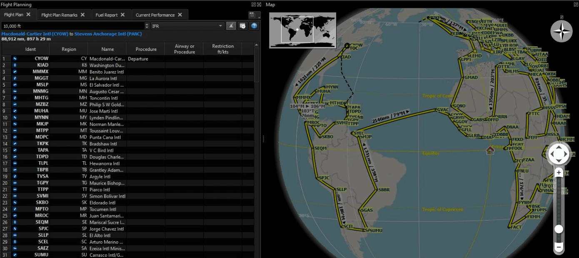Click the world overview minimap
579x258 pixels.
pyautogui.click(x=302, y=30)
